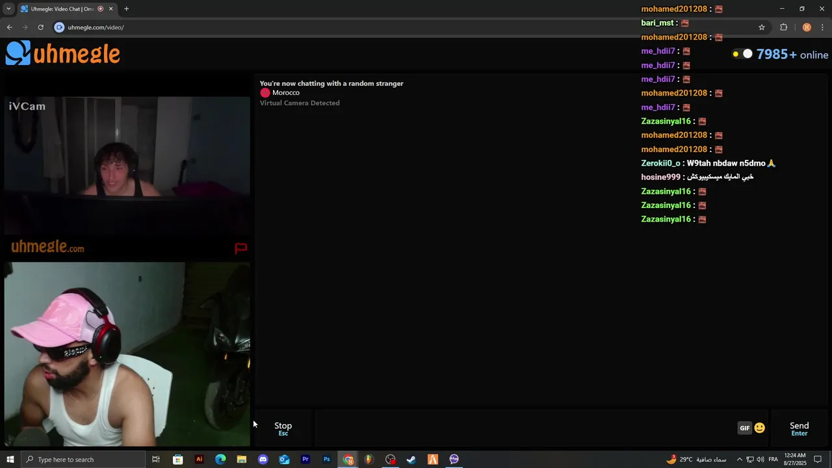The height and width of the screenshot is (468, 832).
Task: Click your own webcam video feed
Action: pyautogui.click(x=127, y=354)
